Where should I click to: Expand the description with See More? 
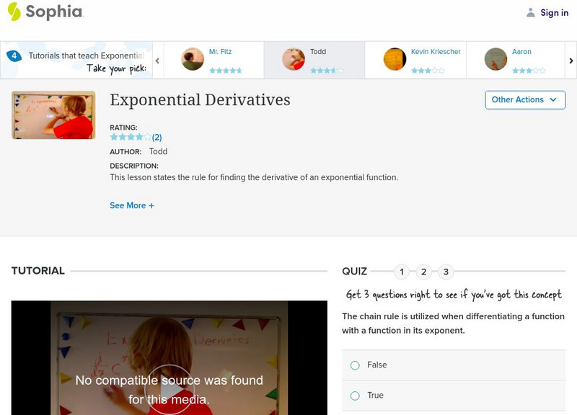[133, 206]
